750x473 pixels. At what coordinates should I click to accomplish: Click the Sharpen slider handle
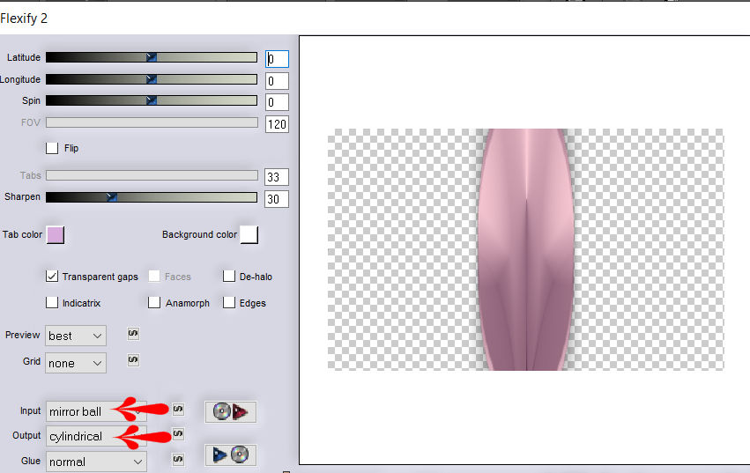pos(111,197)
